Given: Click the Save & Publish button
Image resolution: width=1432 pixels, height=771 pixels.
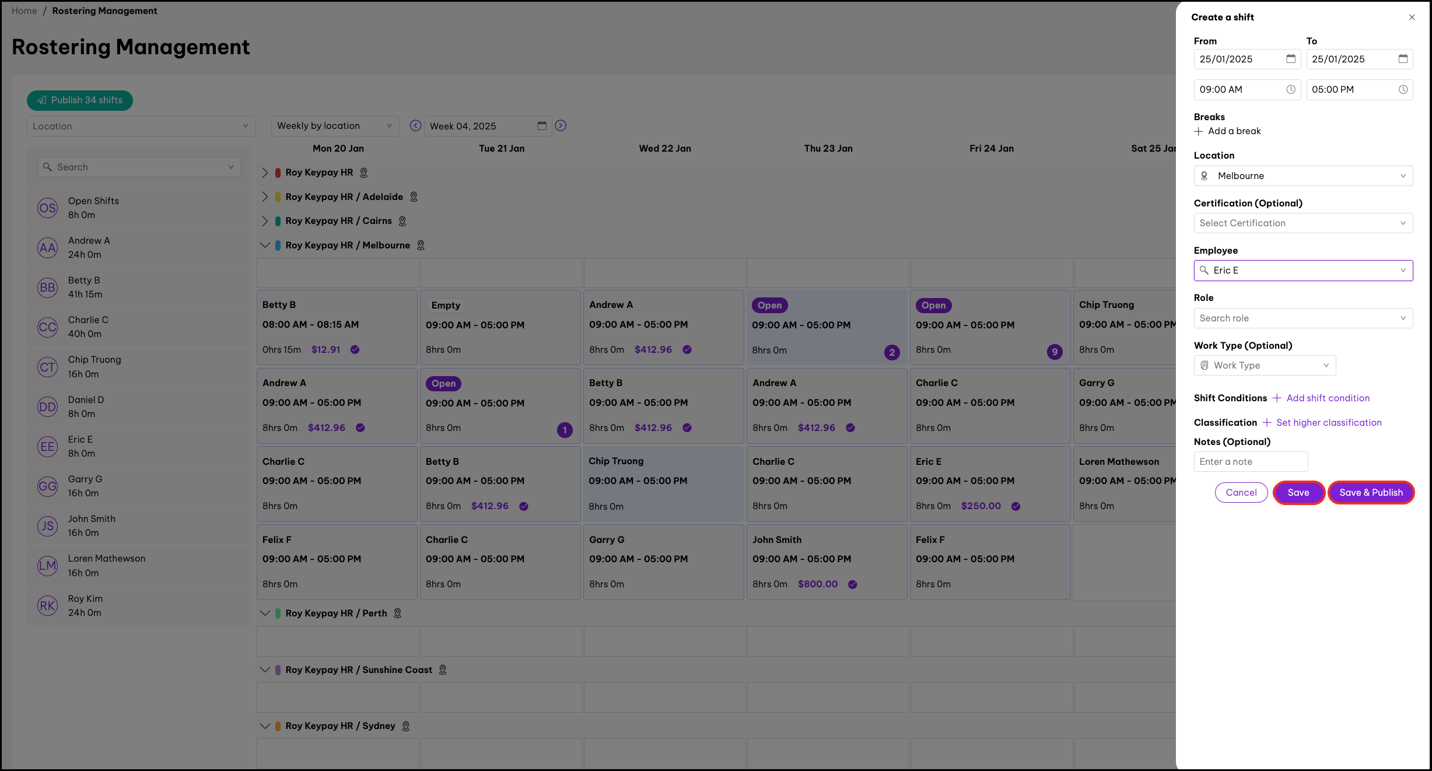Looking at the screenshot, I should [1371, 492].
